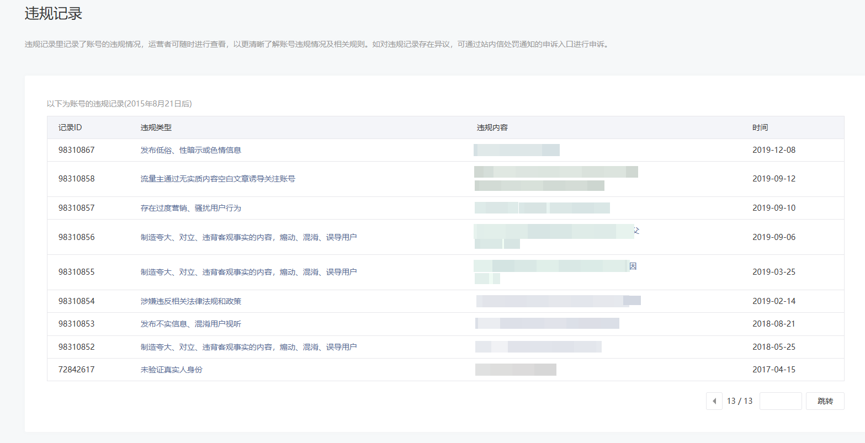Image resolution: width=865 pixels, height=443 pixels.
Task: Click the 时间 column header
Action: [760, 127]
